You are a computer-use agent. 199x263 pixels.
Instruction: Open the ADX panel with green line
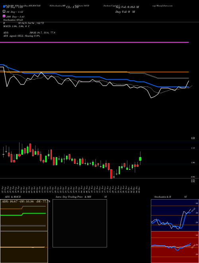pyautogui.click(x=24, y=215)
